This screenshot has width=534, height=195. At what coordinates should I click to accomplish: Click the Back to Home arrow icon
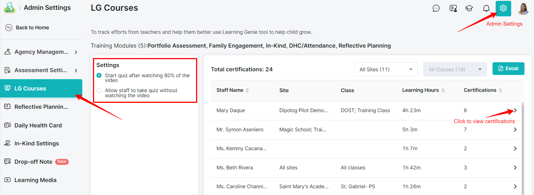coord(9,28)
